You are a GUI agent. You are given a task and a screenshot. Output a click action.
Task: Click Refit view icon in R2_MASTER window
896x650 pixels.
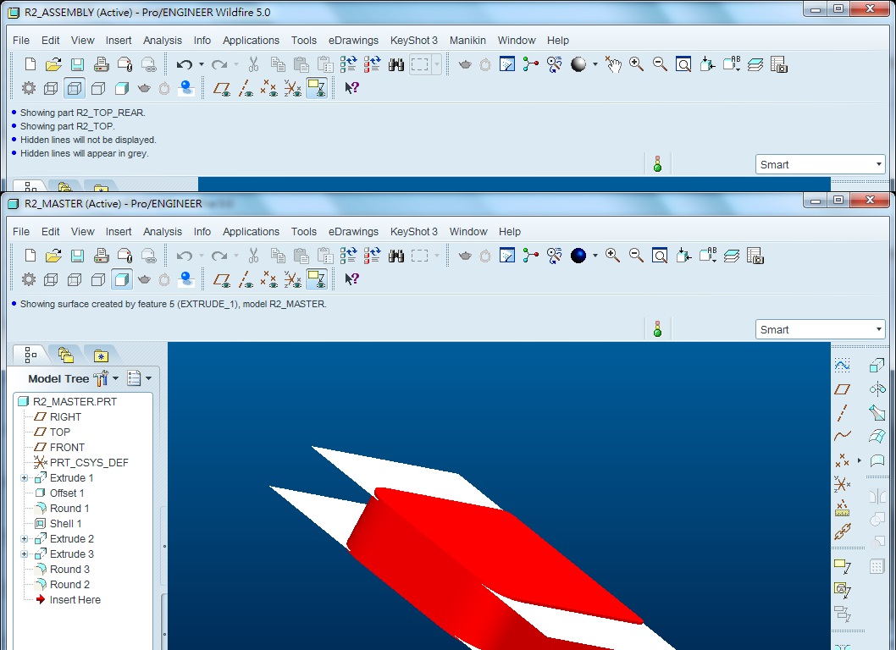point(660,256)
